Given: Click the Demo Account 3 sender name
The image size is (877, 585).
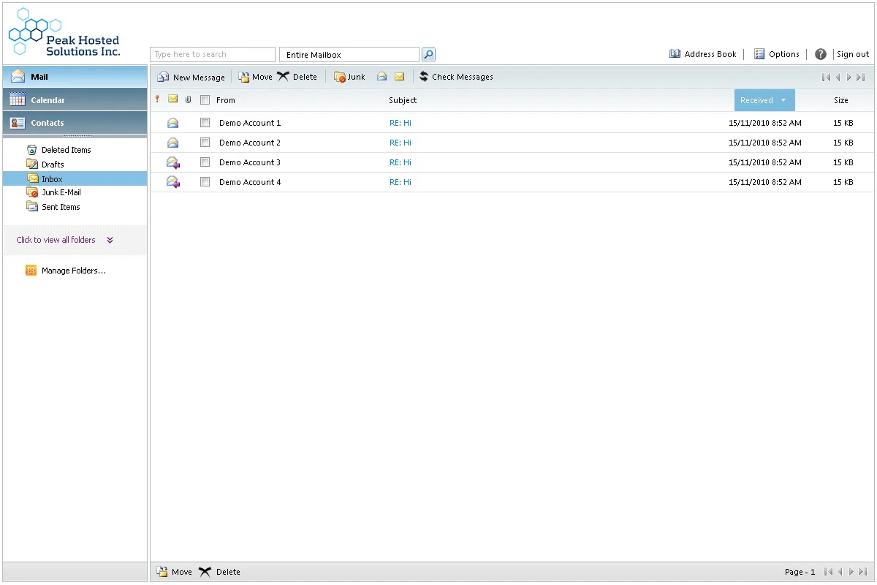Looking at the screenshot, I should 250,162.
